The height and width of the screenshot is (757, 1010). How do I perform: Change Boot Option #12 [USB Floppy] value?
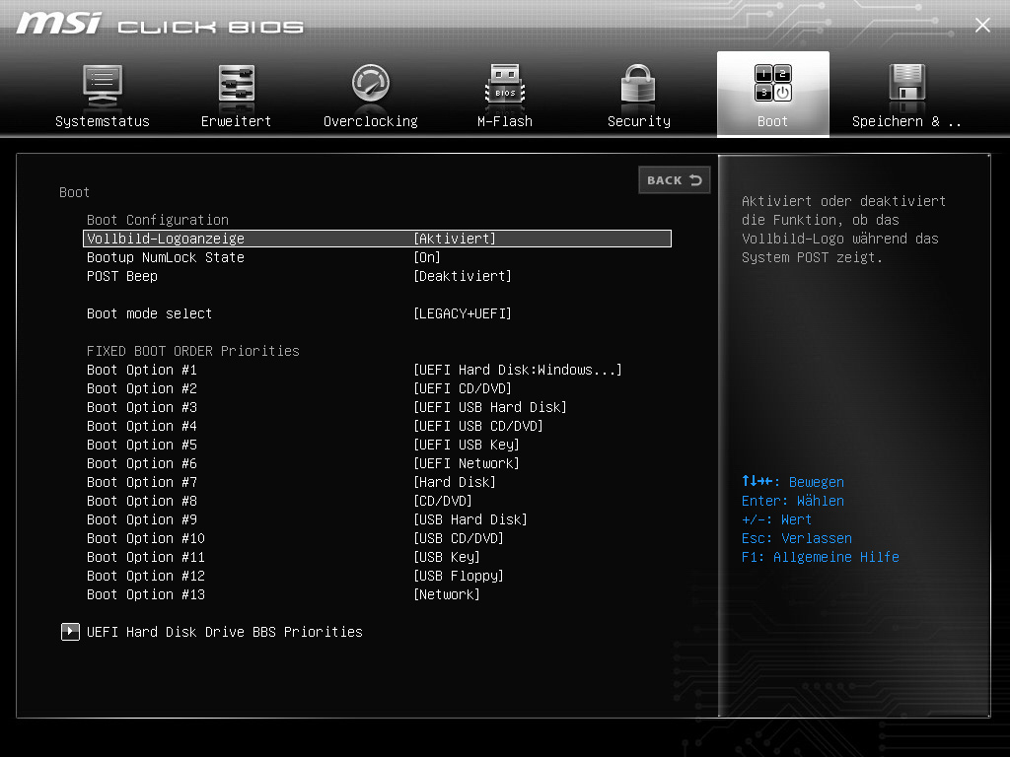click(459, 575)
